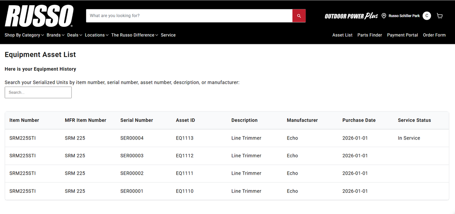
Task: Click the Description column header
Action: click(x=245, y=120)
